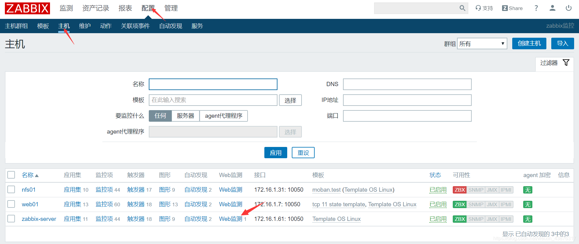
Task: Select 任何 monitoring option
Action: (x=160, y=116)
